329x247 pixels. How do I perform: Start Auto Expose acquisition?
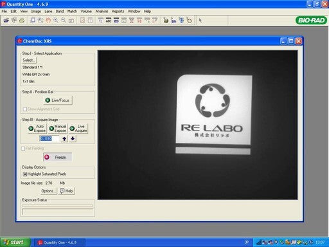pyautogui.click(x=37, y=129)
